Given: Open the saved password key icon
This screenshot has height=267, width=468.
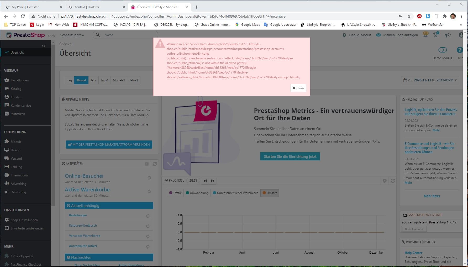Looking at the screenshot, I should [x=401, y=16].
